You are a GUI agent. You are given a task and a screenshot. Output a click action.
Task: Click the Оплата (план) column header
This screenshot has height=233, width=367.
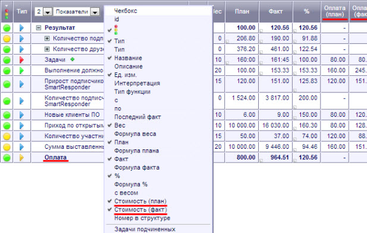[335, 11]
